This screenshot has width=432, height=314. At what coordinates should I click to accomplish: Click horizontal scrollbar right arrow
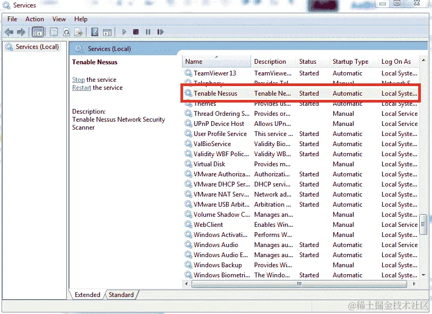[413, 284]
